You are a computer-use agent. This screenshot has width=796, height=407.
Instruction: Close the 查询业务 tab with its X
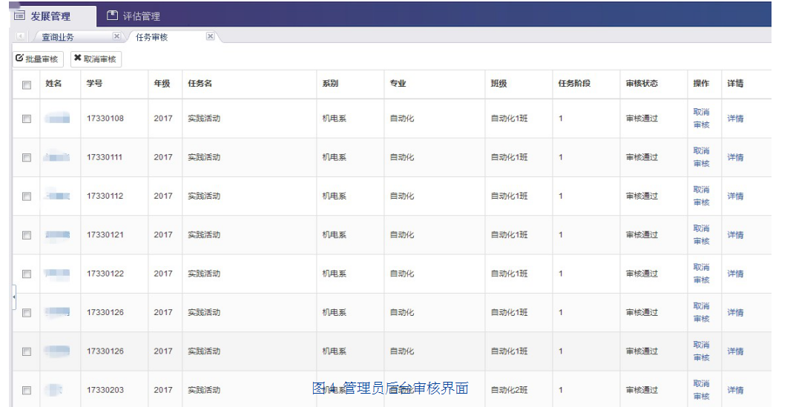pyautogui.click(x=116, y=36)
